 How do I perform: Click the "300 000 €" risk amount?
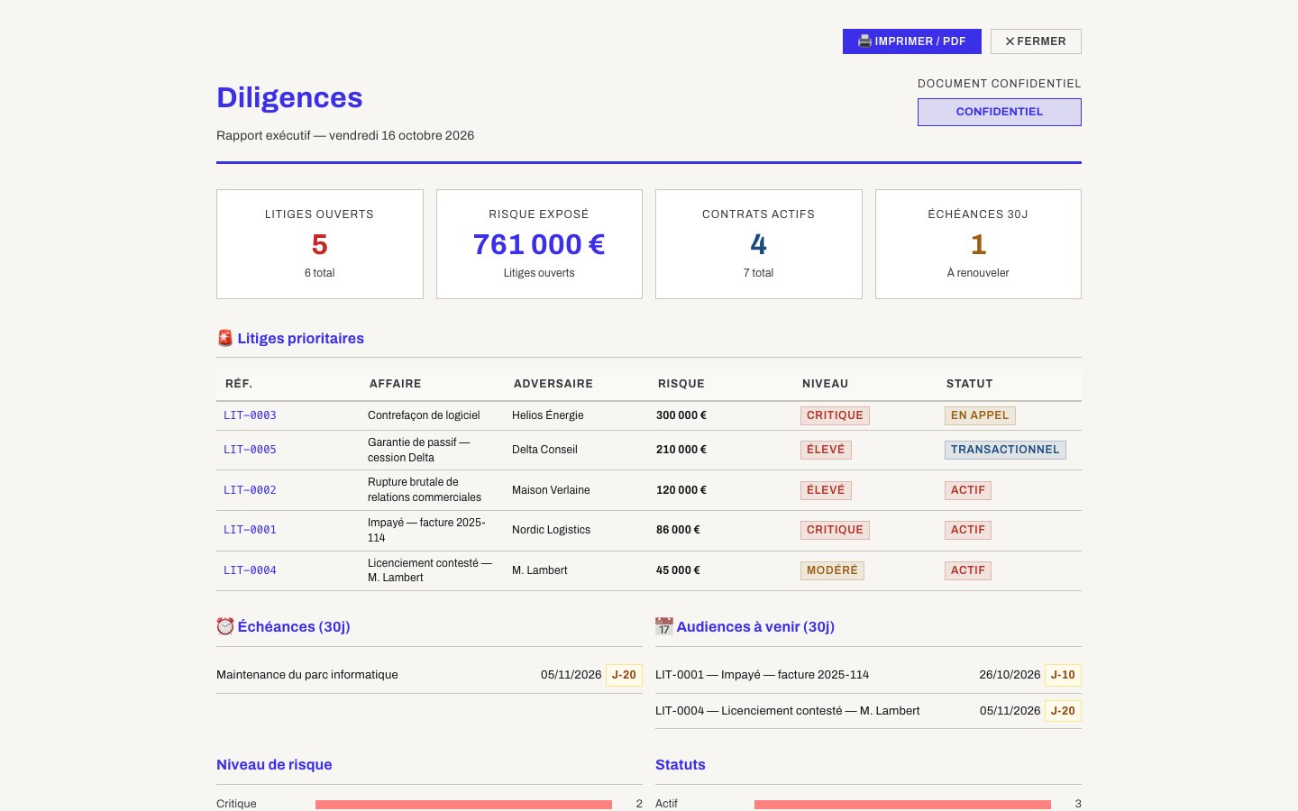681,415
